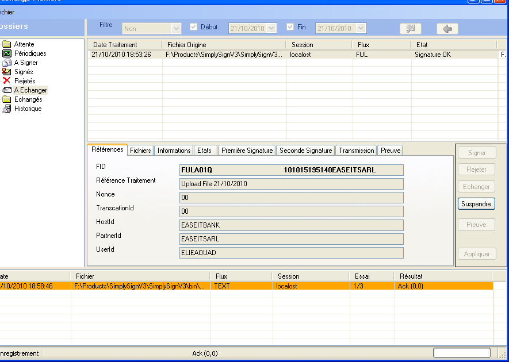
Task: Switch to the Fichiers tab
Action: point(140,151)
